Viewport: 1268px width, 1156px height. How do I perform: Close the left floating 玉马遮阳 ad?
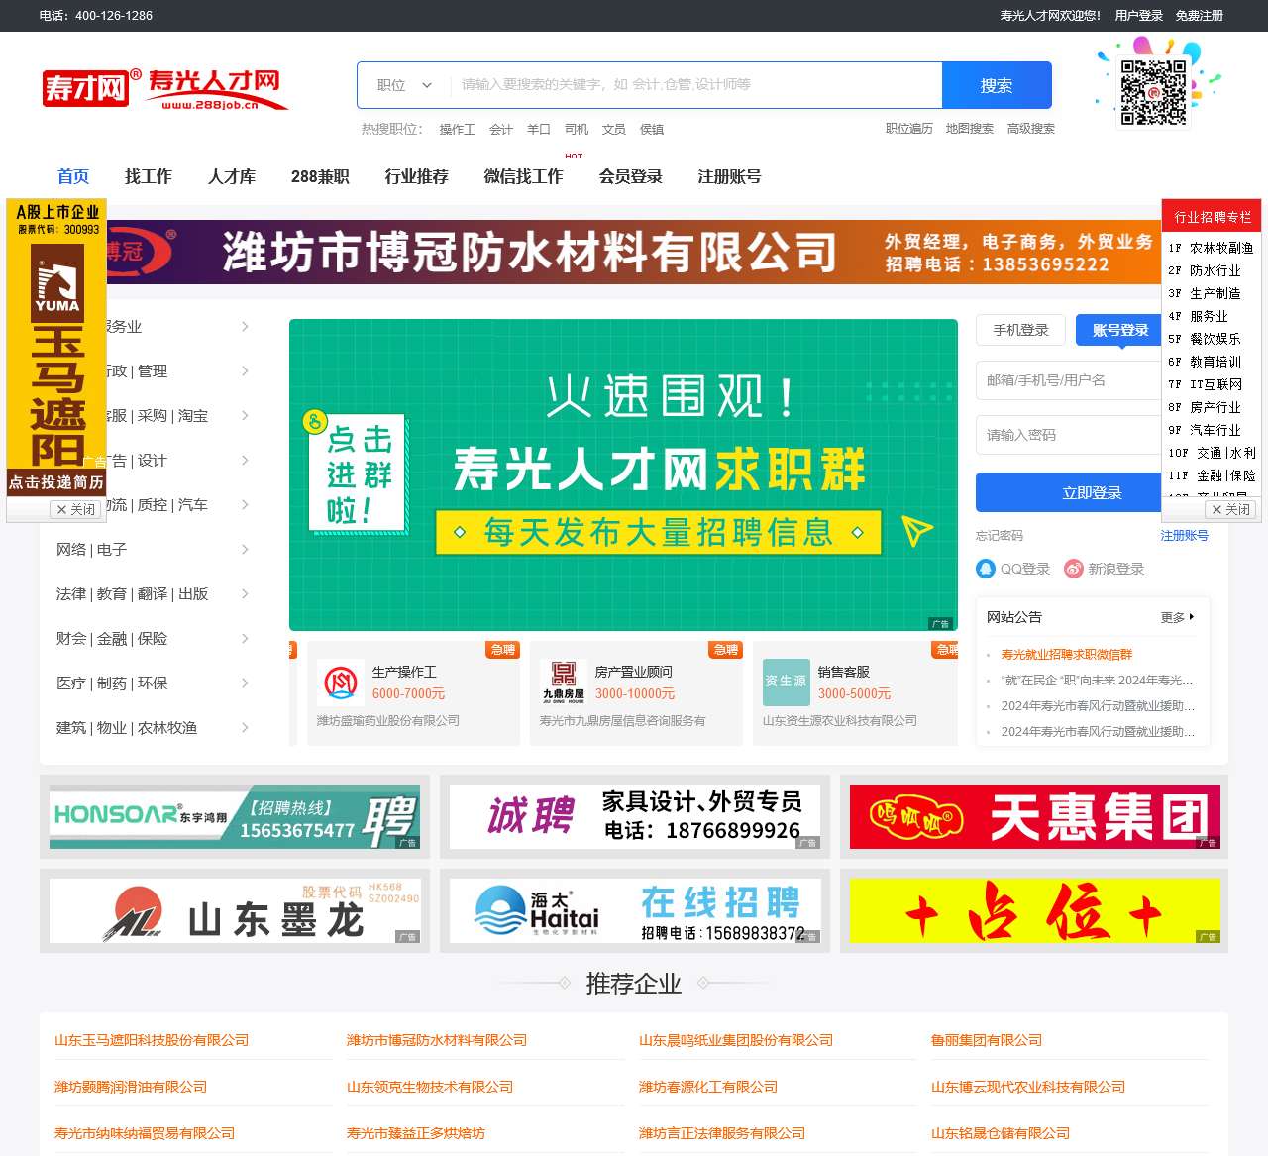[76, 509]
